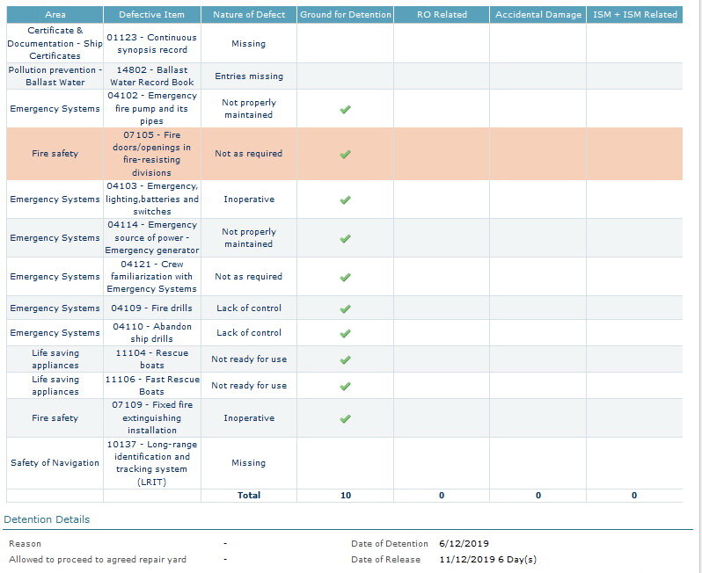The height and width of the screenshot is (573, 702).
Task: Click the Life saving appliances link for Rescue boats
Action: pos(55,359)
